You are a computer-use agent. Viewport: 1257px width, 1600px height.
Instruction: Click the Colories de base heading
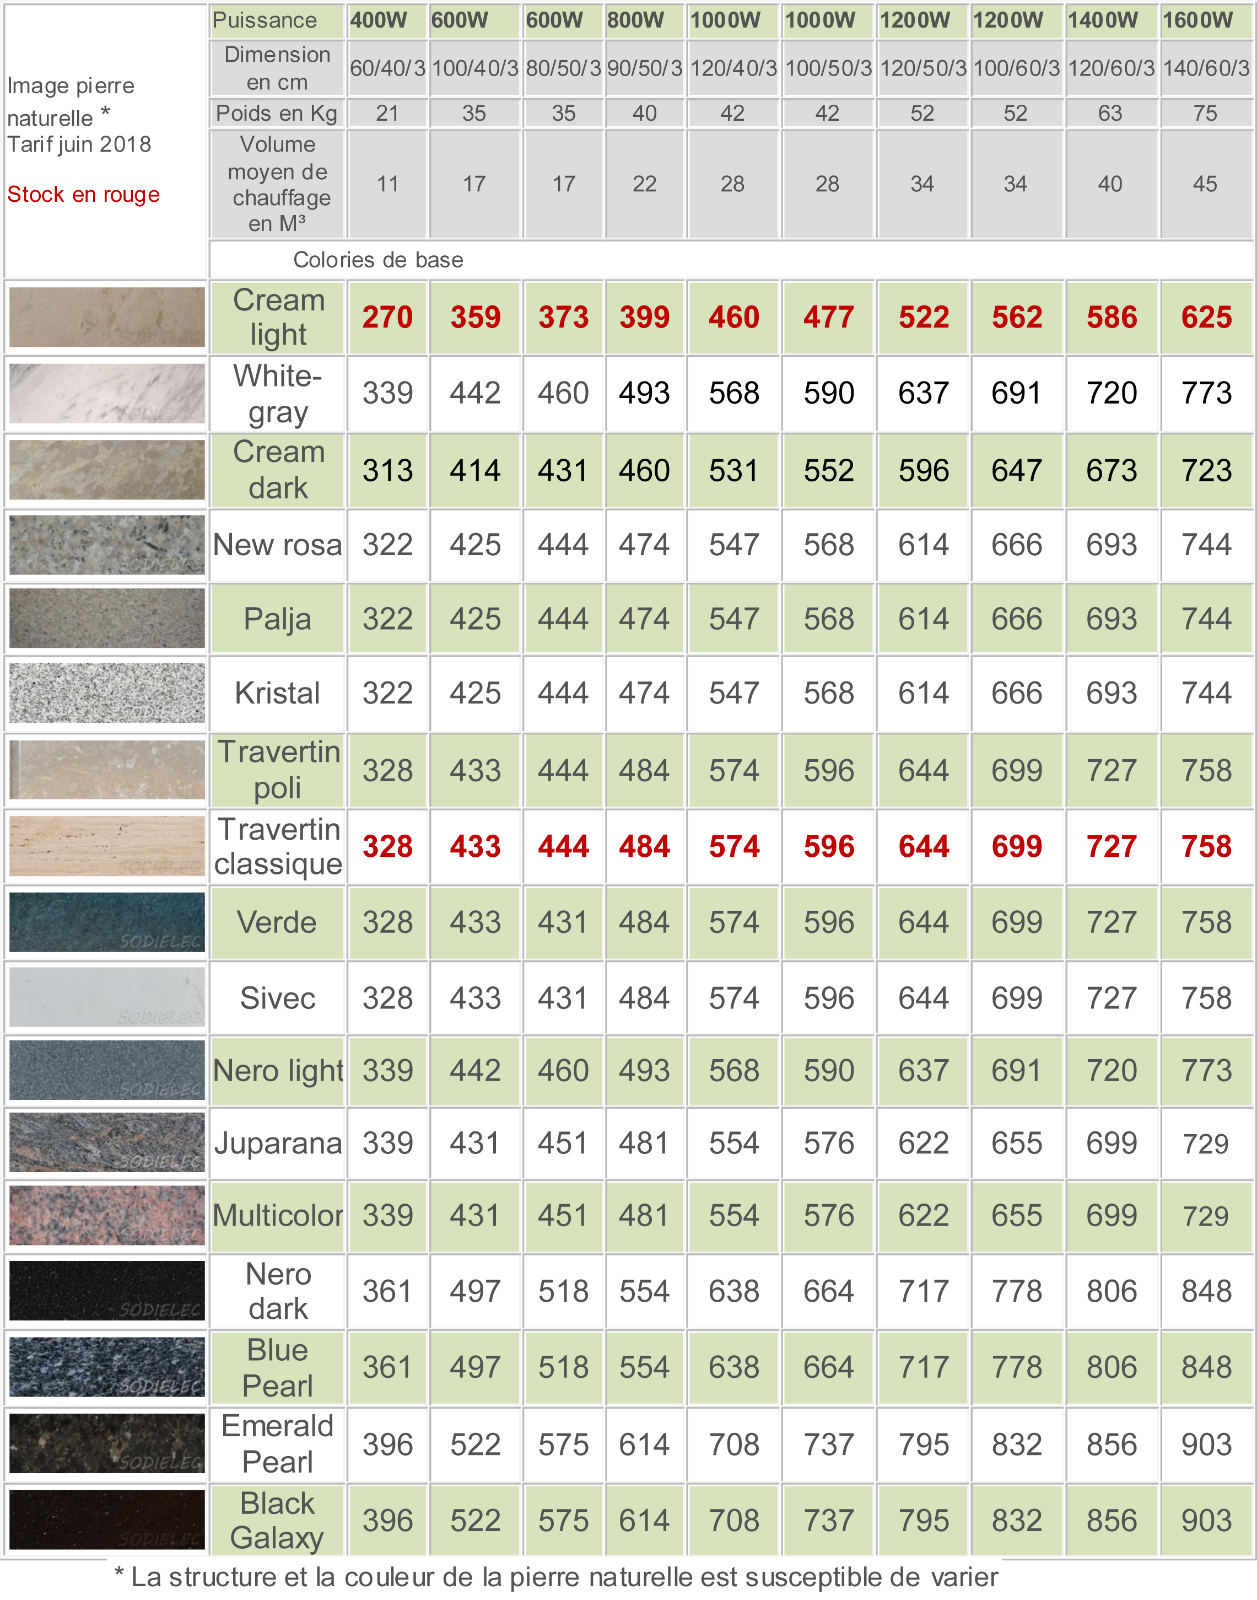[x=378, y=260]
